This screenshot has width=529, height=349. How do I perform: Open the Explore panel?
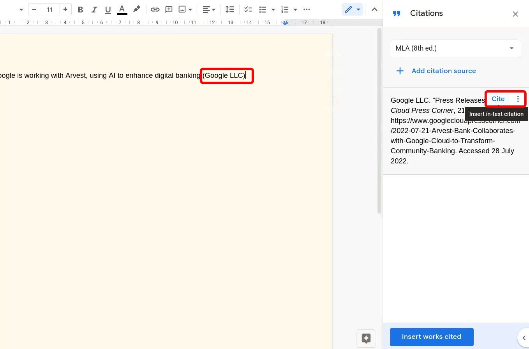(365, 338)
